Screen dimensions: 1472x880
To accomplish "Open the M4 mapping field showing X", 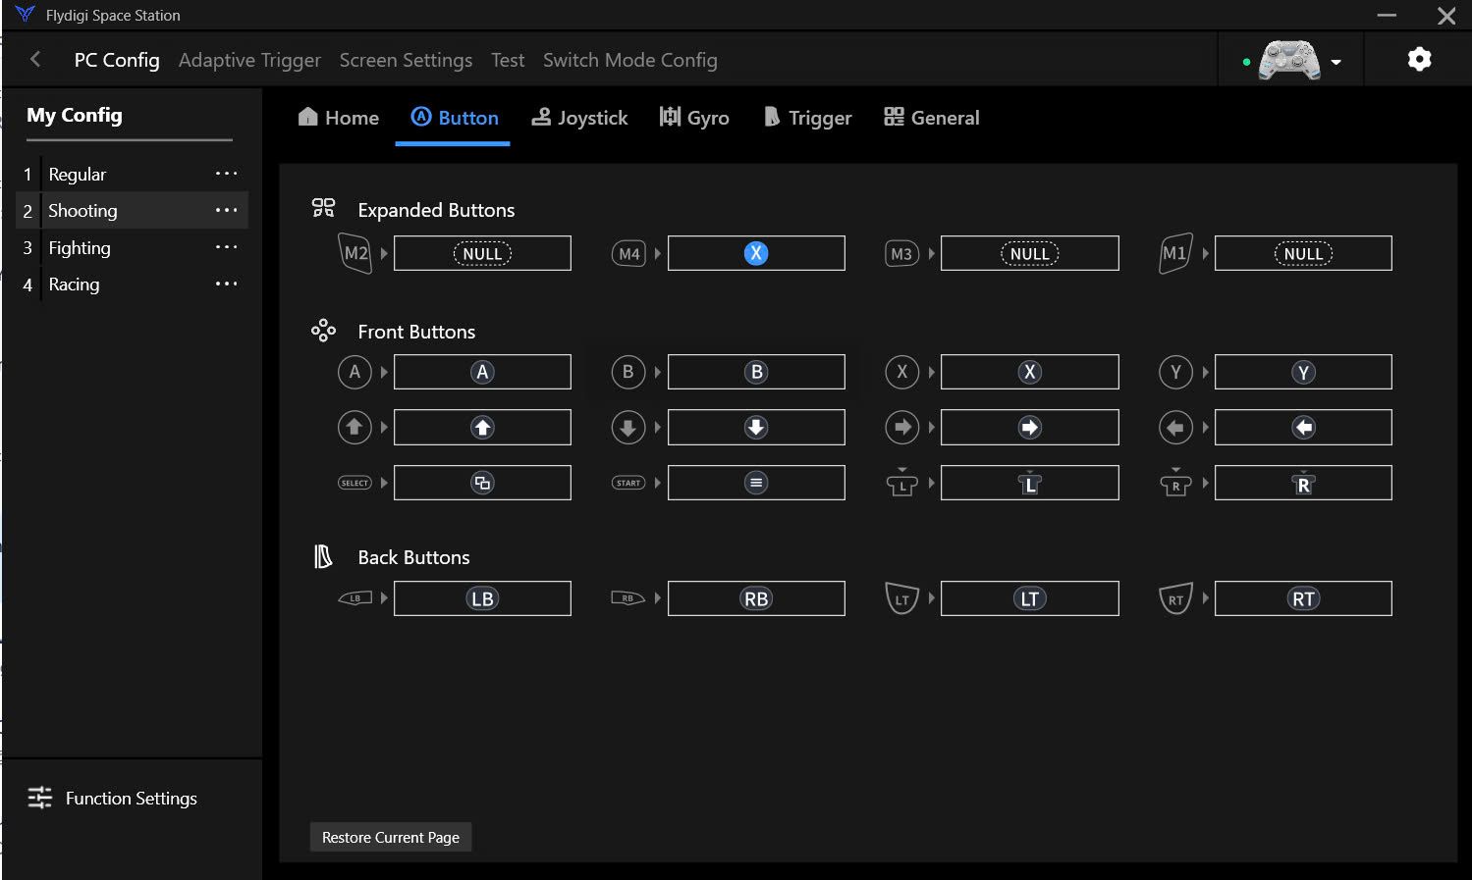I will (756, 253).
